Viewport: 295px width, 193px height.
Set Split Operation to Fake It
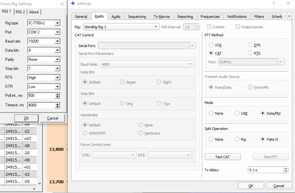coord(263,139)
